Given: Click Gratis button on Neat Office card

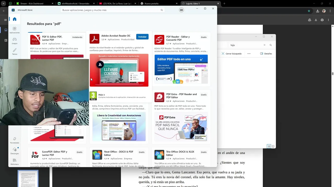Looking at the screenshot, I should pos(142,152).
